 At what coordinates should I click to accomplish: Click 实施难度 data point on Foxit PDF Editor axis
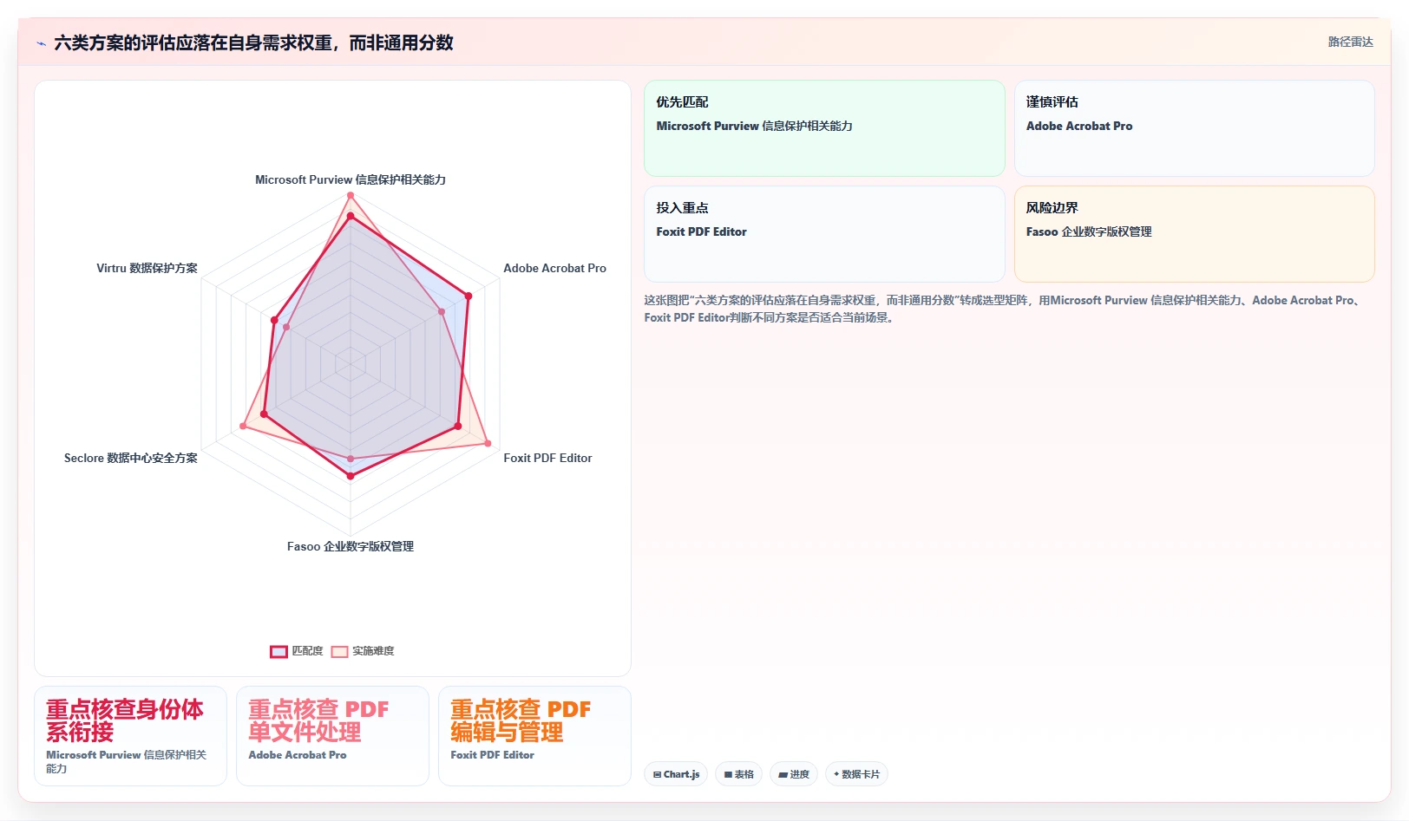[487, 444]
